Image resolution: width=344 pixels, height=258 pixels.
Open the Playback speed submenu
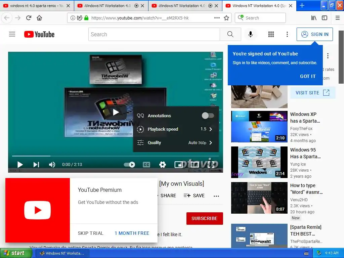pyautogui.click(x=176, y=129)
